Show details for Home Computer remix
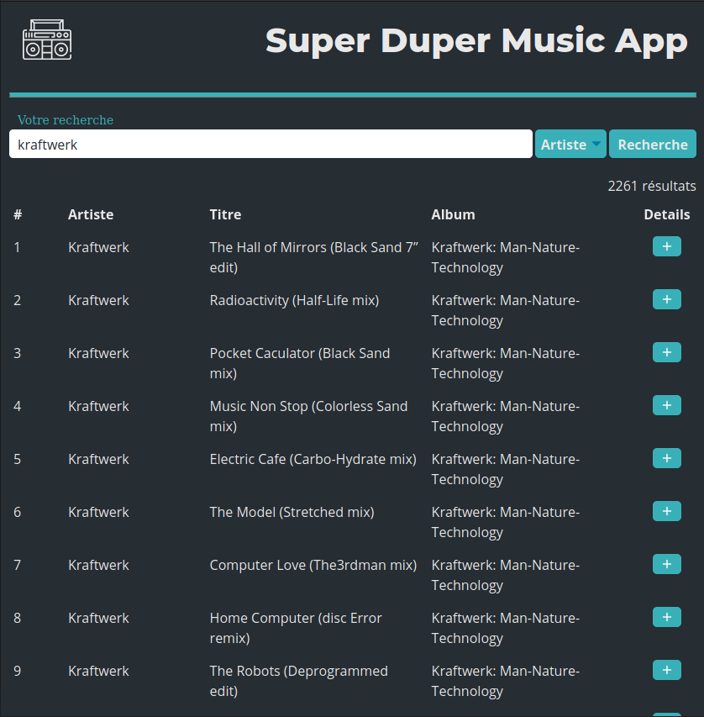Image resolution: width=704 pixels, height=717 pixels. point(666,617)
